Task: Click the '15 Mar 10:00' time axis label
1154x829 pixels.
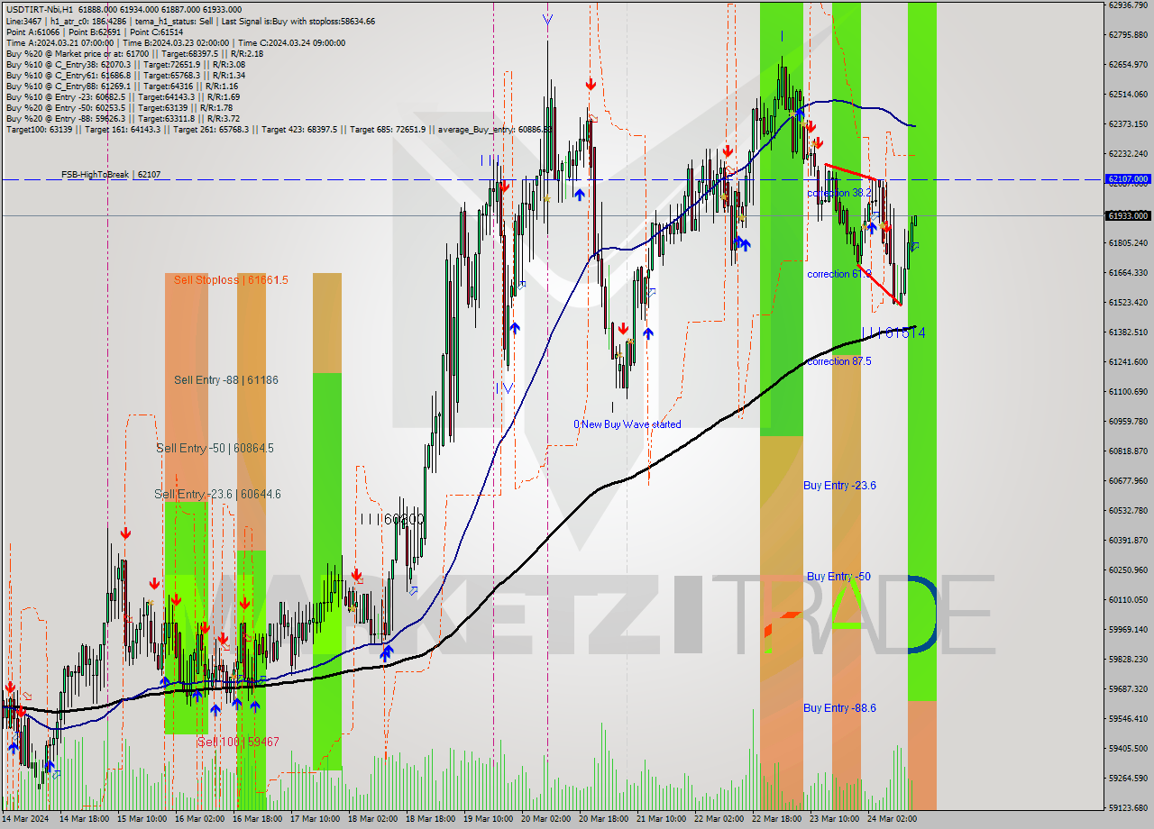Action: 142,819
